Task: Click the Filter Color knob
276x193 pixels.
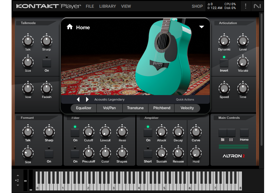Action: click(x=105, y=153)
